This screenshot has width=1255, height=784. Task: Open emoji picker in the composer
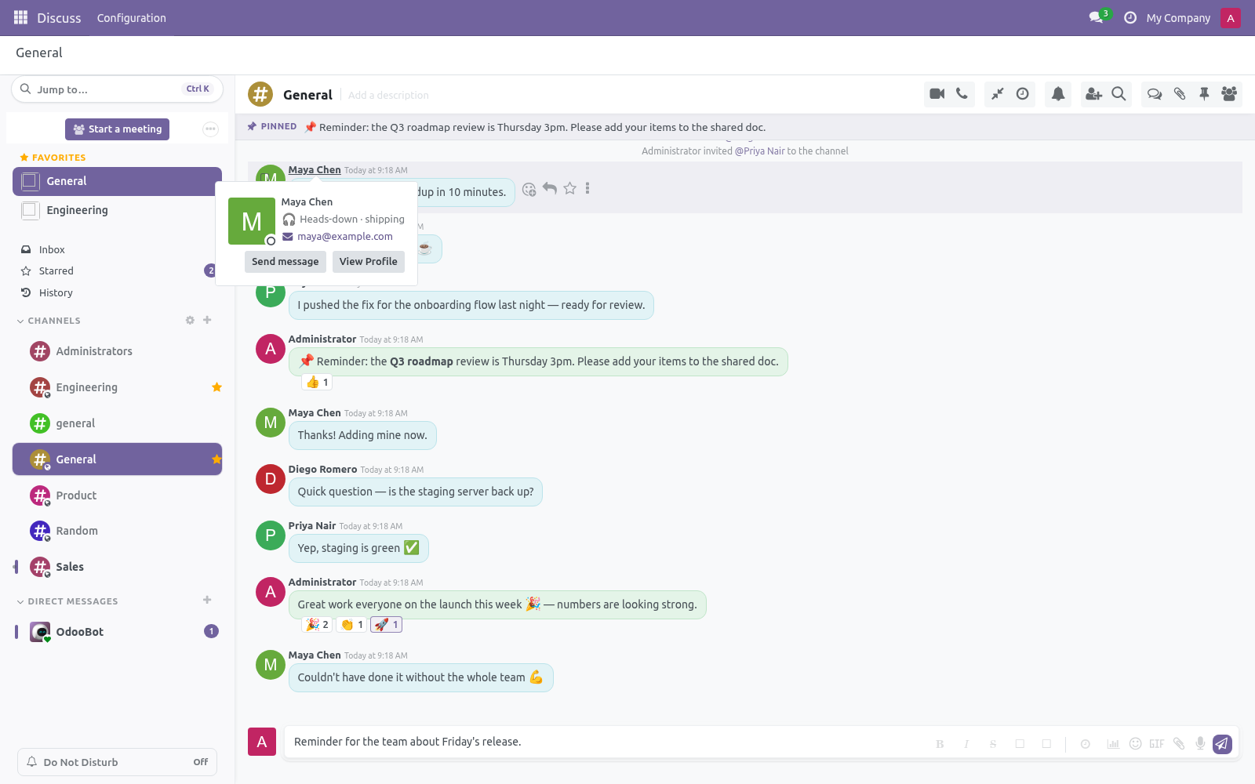pos(1135,744)
